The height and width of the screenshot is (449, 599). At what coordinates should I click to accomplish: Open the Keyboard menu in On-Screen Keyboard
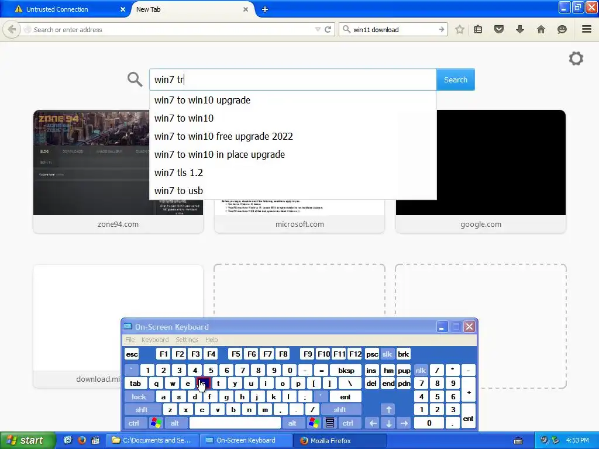click(154, 340)
